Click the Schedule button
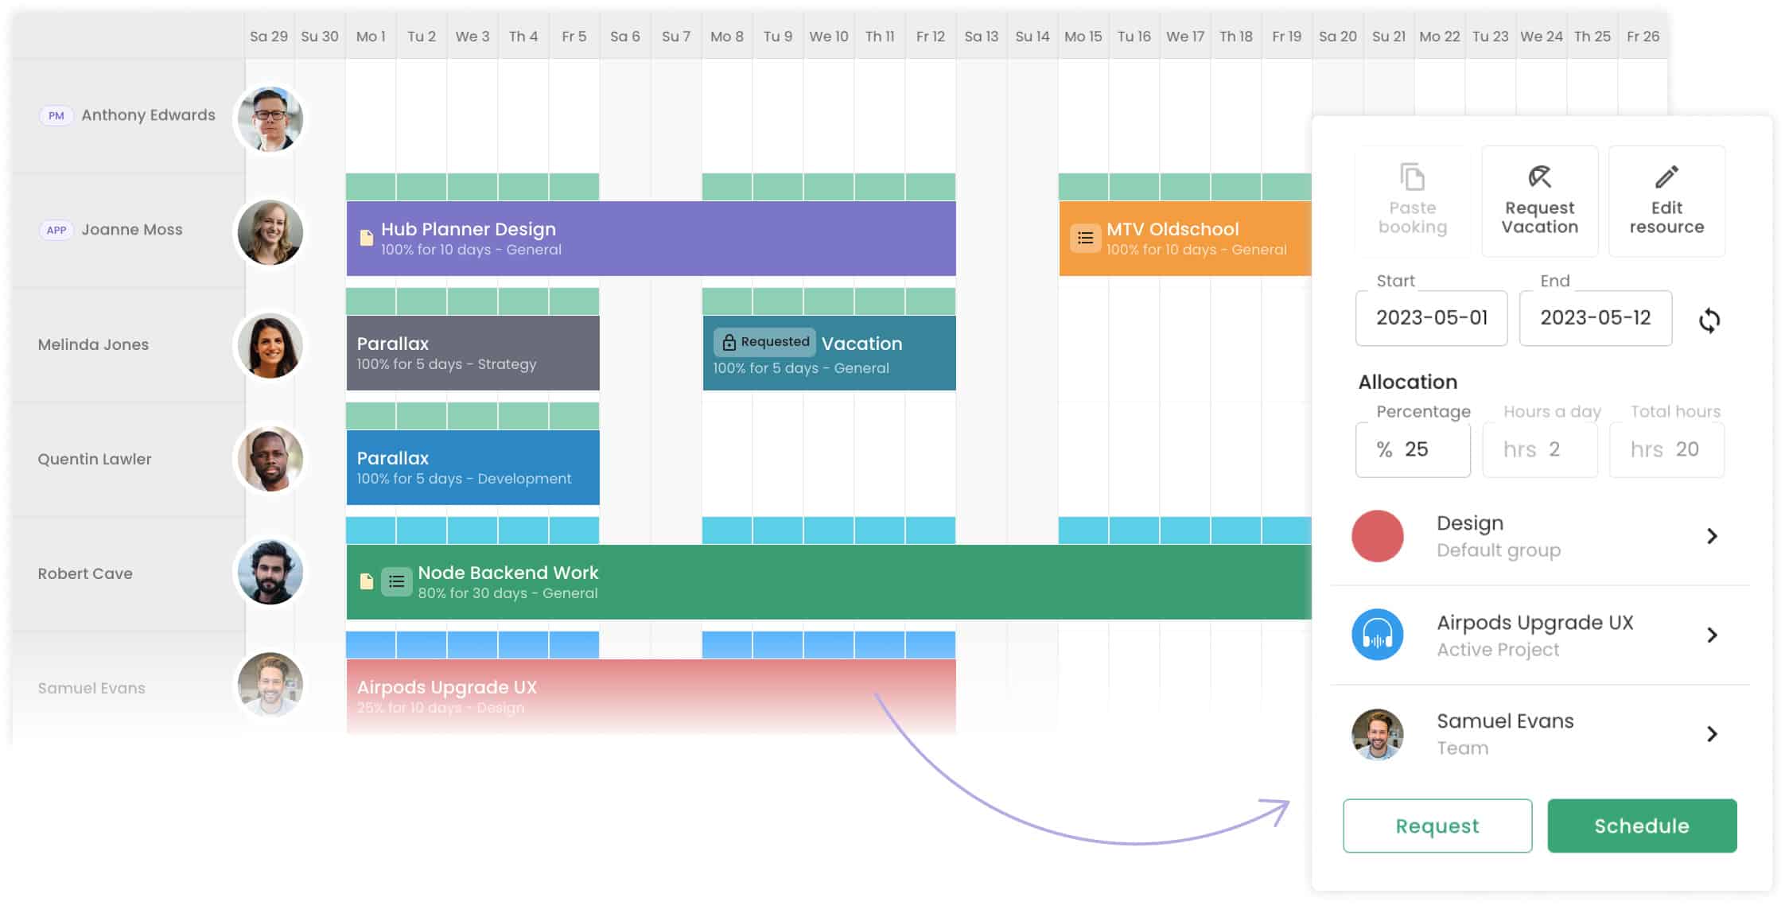Screen dimensions: 1785x913 [1641, 826]
